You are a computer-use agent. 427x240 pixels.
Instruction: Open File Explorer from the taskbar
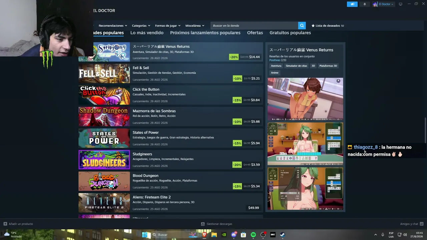[214, 235]
